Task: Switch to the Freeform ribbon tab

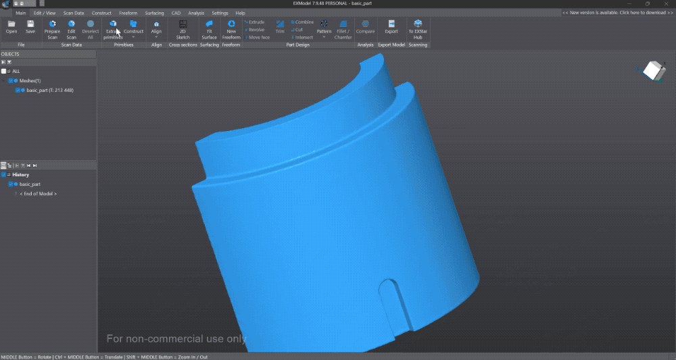Action: pyautogui.click(x=128, y=13)
